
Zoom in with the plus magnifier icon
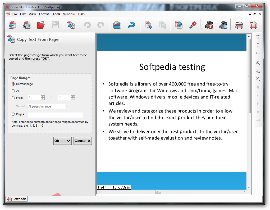tap(258, 62)
